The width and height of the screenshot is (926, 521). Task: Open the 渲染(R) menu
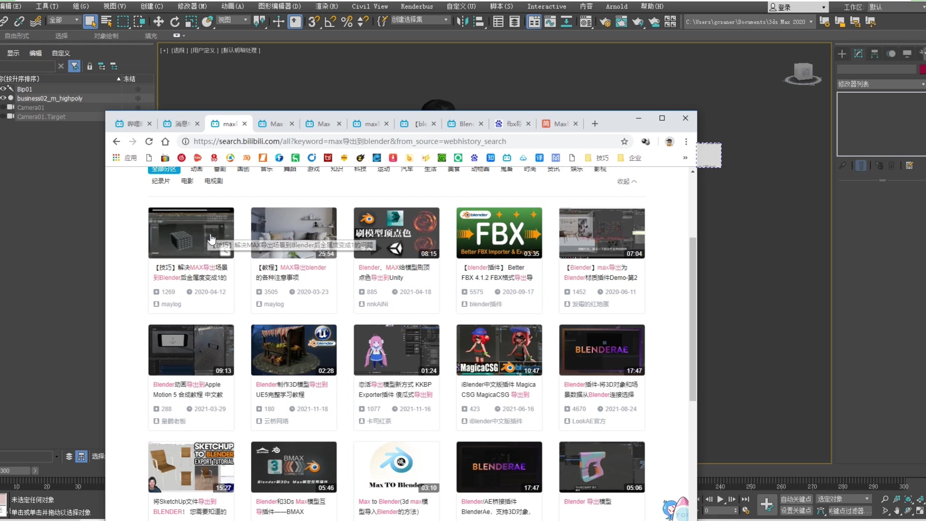326,6
